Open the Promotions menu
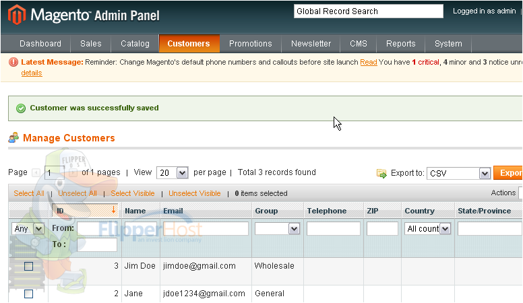The image size is (523, 303). [251, 44]
